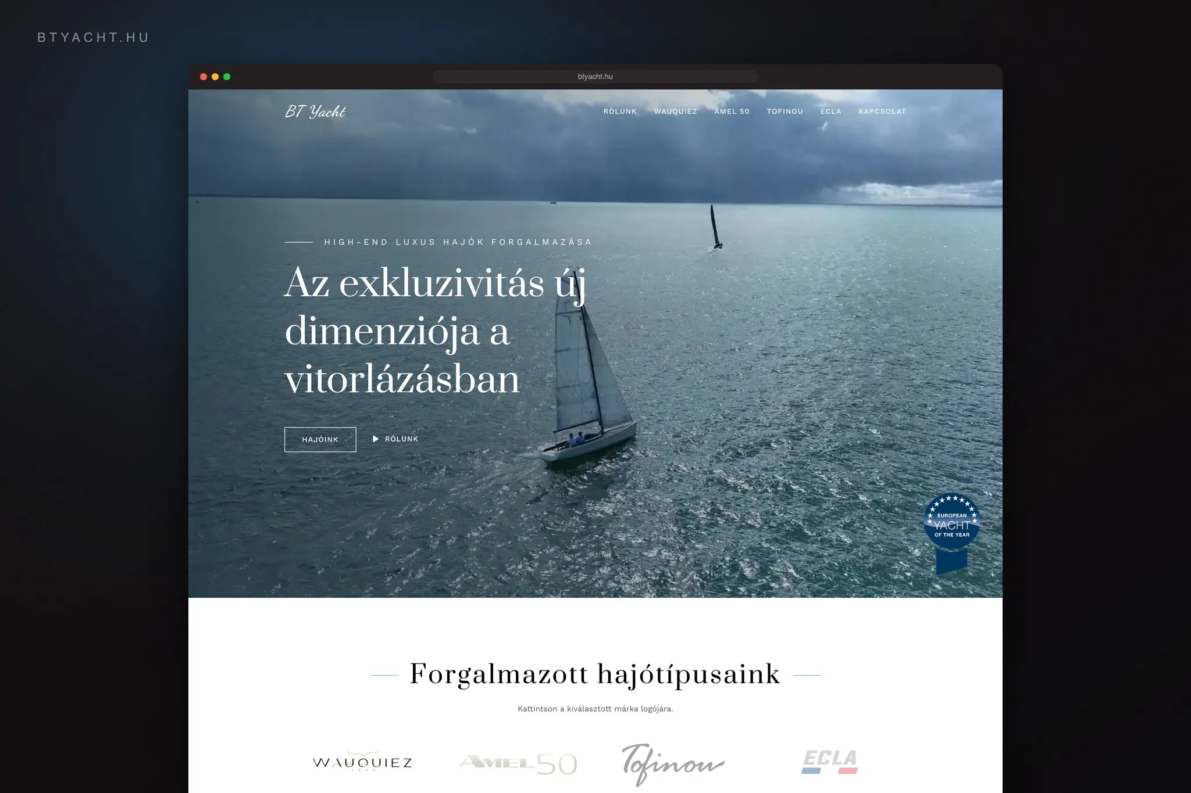Screen dimensions: 1191x793
Task: Maximize the browser with green dot
Action: pyautogui.click(x=227, y=77)
